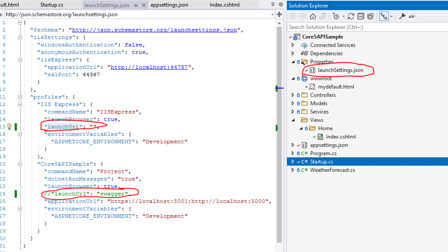Expand the Connected Services node
Image resolution: width=448 pixels, height=252 pixels.
click(293, 45)
